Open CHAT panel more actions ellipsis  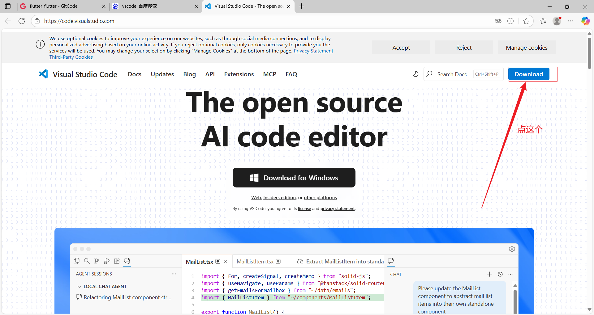tap(510, 274)
